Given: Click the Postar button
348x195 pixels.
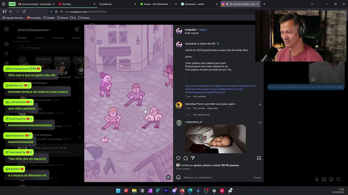Looking at the screenshot, I should pos(257,177).
